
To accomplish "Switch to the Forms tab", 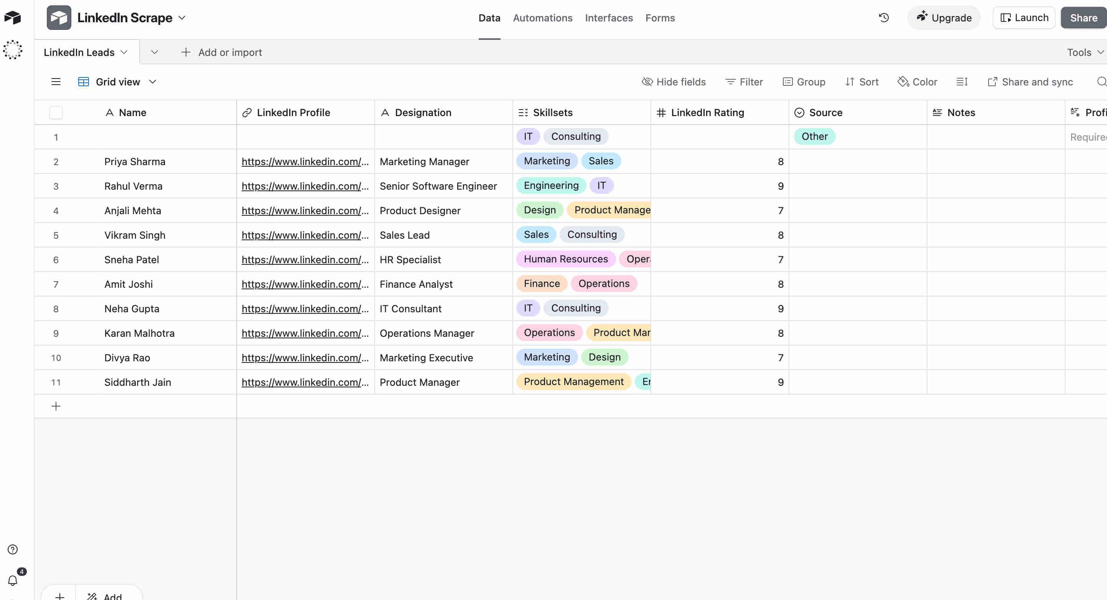I will tap(660, 18).
